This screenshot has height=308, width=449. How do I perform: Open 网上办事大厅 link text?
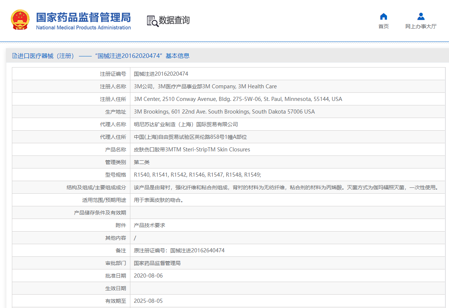421,26
